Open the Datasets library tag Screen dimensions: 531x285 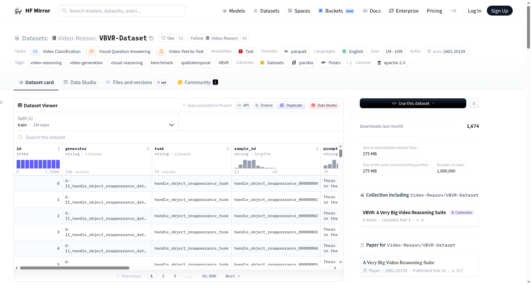[272, 63]
